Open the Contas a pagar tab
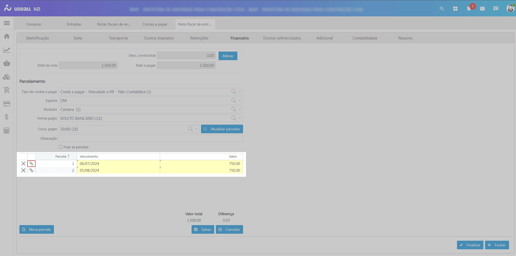The height and width of the screenshot is (256, 516). (x=155, y=24)
